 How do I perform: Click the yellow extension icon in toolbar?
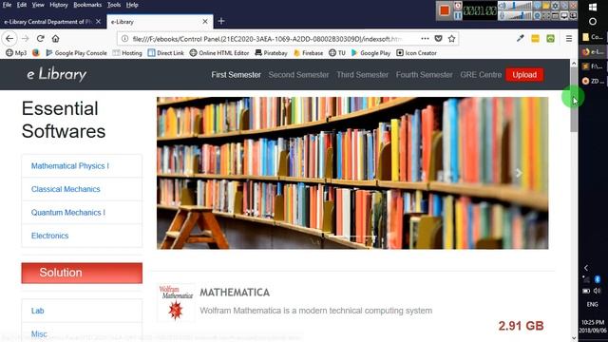pos(535,38)
